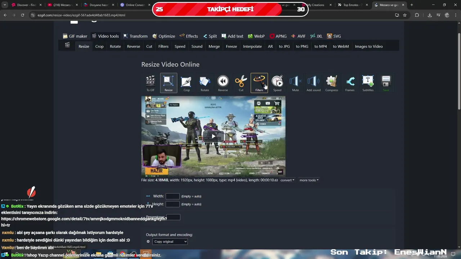The height and width of the screenshot is (259, 461).
Task: Open browser extensions puzzle icon
Action: [417, 15]
